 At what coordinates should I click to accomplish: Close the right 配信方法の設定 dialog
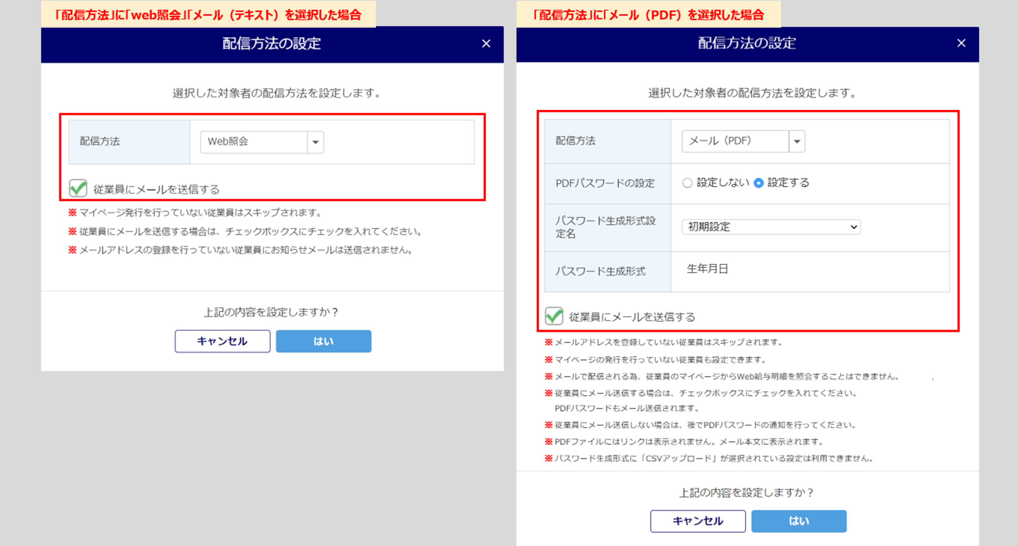click(x=961, y=43)
